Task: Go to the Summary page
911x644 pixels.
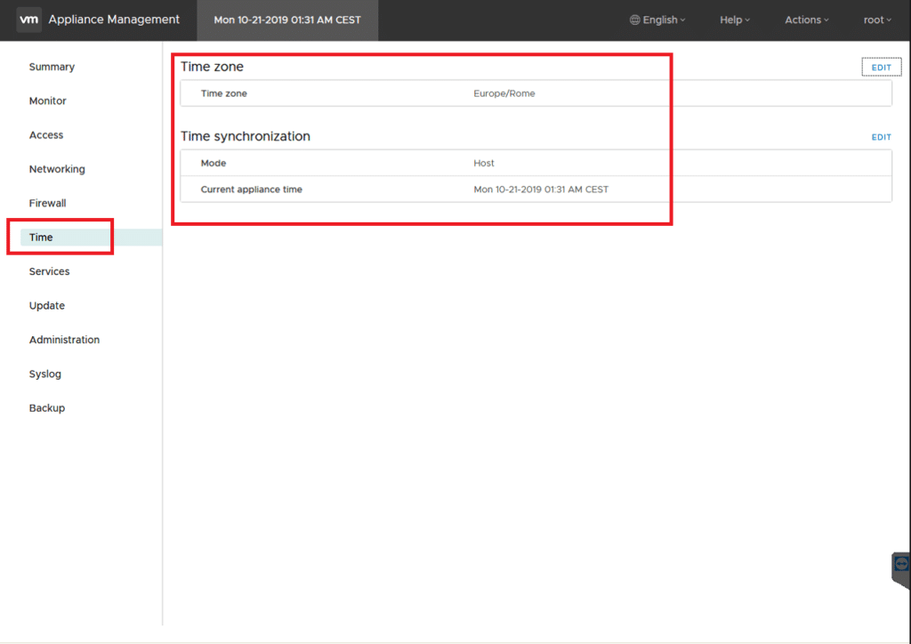Action: [52, 67]
